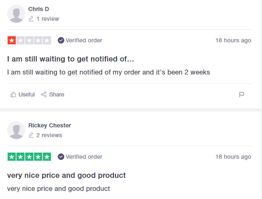Click the Chris D reviewer name
The image size is (262, 199).
point(39,9)
